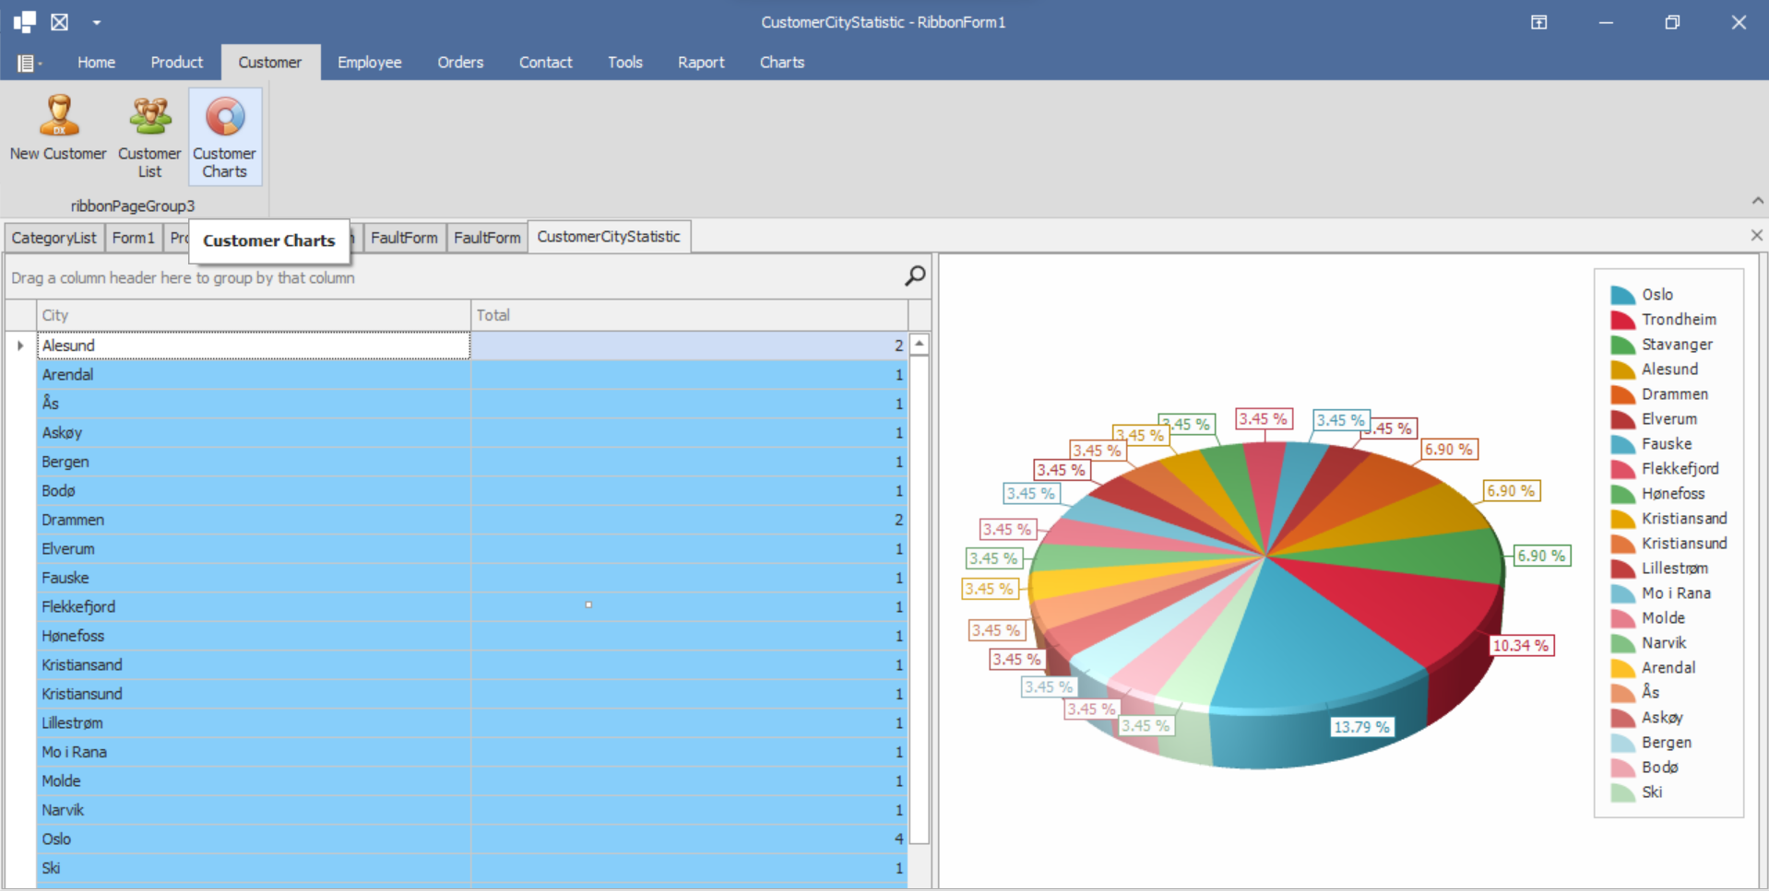The width and height of the screenshot is (1769, 891).
Task: Select the second FaultForm document tab
Action: tap(486, 238)
